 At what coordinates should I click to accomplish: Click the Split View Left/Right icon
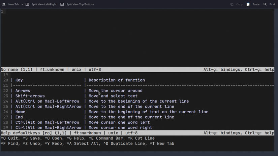27,4
